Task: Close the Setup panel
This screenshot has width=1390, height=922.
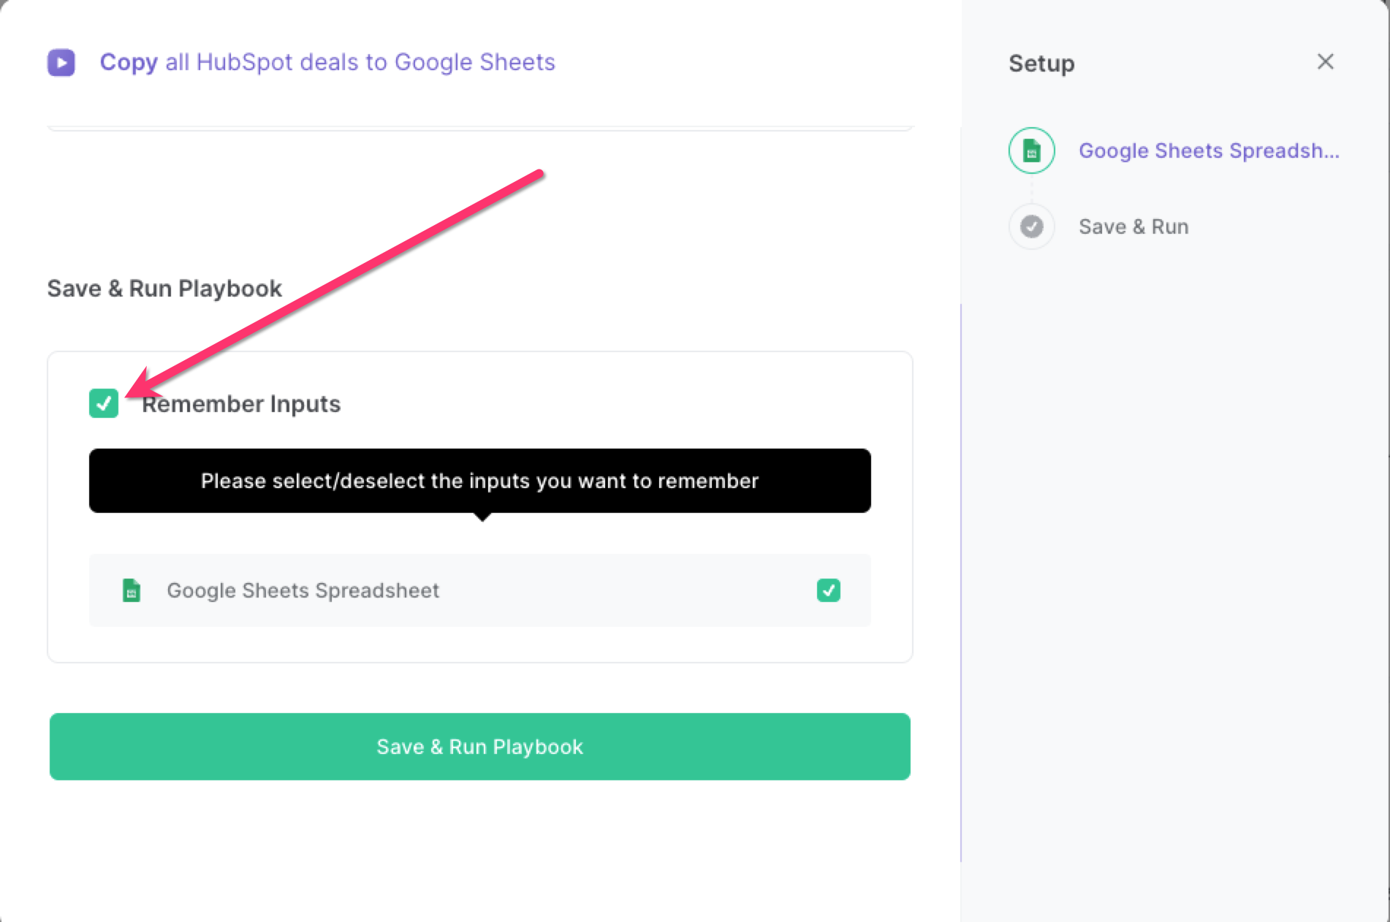Action: point(1325,62)
